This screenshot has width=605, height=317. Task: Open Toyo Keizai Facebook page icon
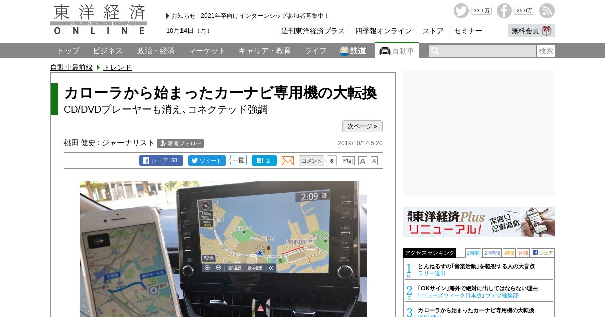click(x=504, y=11)
